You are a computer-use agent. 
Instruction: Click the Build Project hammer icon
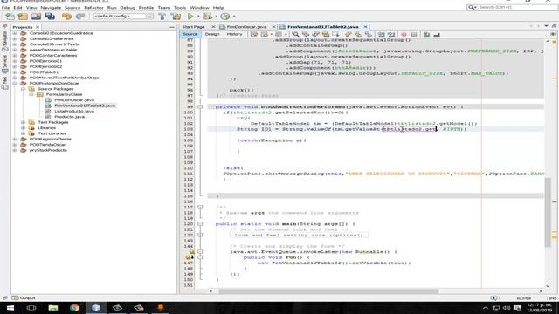point(162,16)
